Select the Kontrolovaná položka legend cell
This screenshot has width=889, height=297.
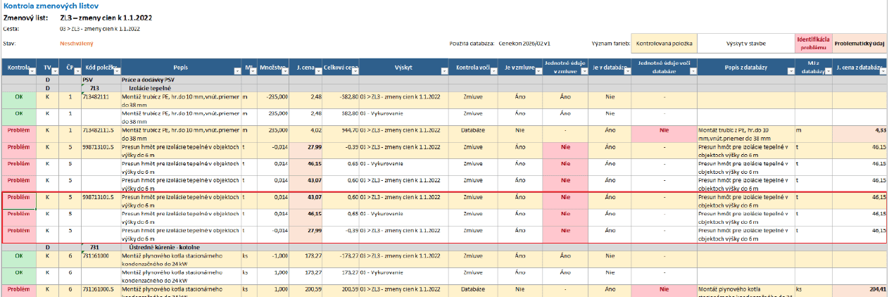tap(664, 44)
